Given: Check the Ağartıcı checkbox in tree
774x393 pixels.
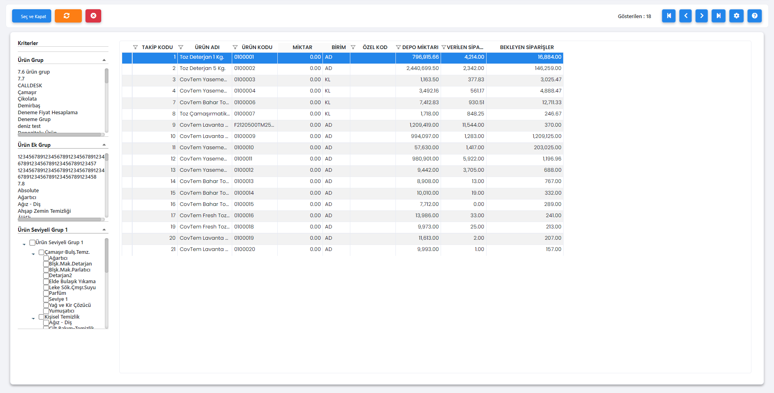Looking at the screenshot, I should pos(46,258).
